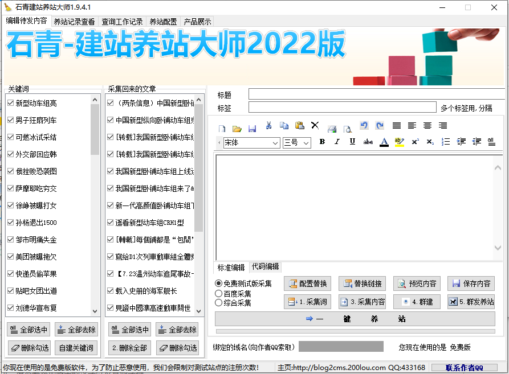The width and height of the screenshot is (509, 374).
Task: Select the Cut icon in editor toolbar
Action: (x=268, y=126)
